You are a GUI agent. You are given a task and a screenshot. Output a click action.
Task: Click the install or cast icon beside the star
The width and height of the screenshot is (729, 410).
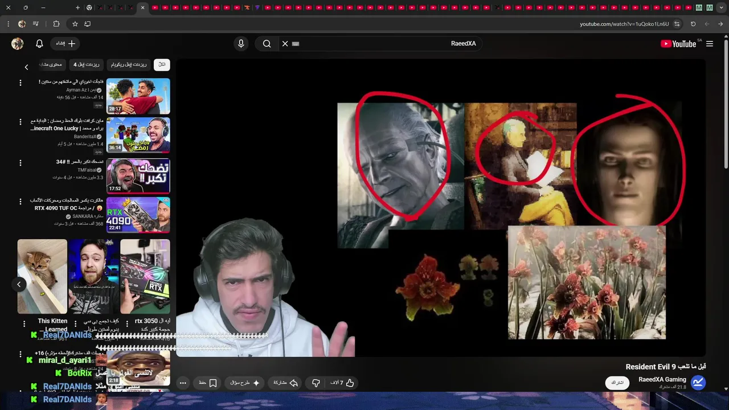87,24
